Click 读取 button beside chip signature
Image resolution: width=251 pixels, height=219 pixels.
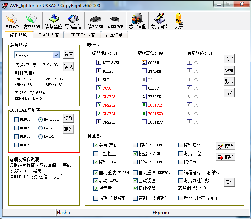pyautogui.click(x=69, y=67)
